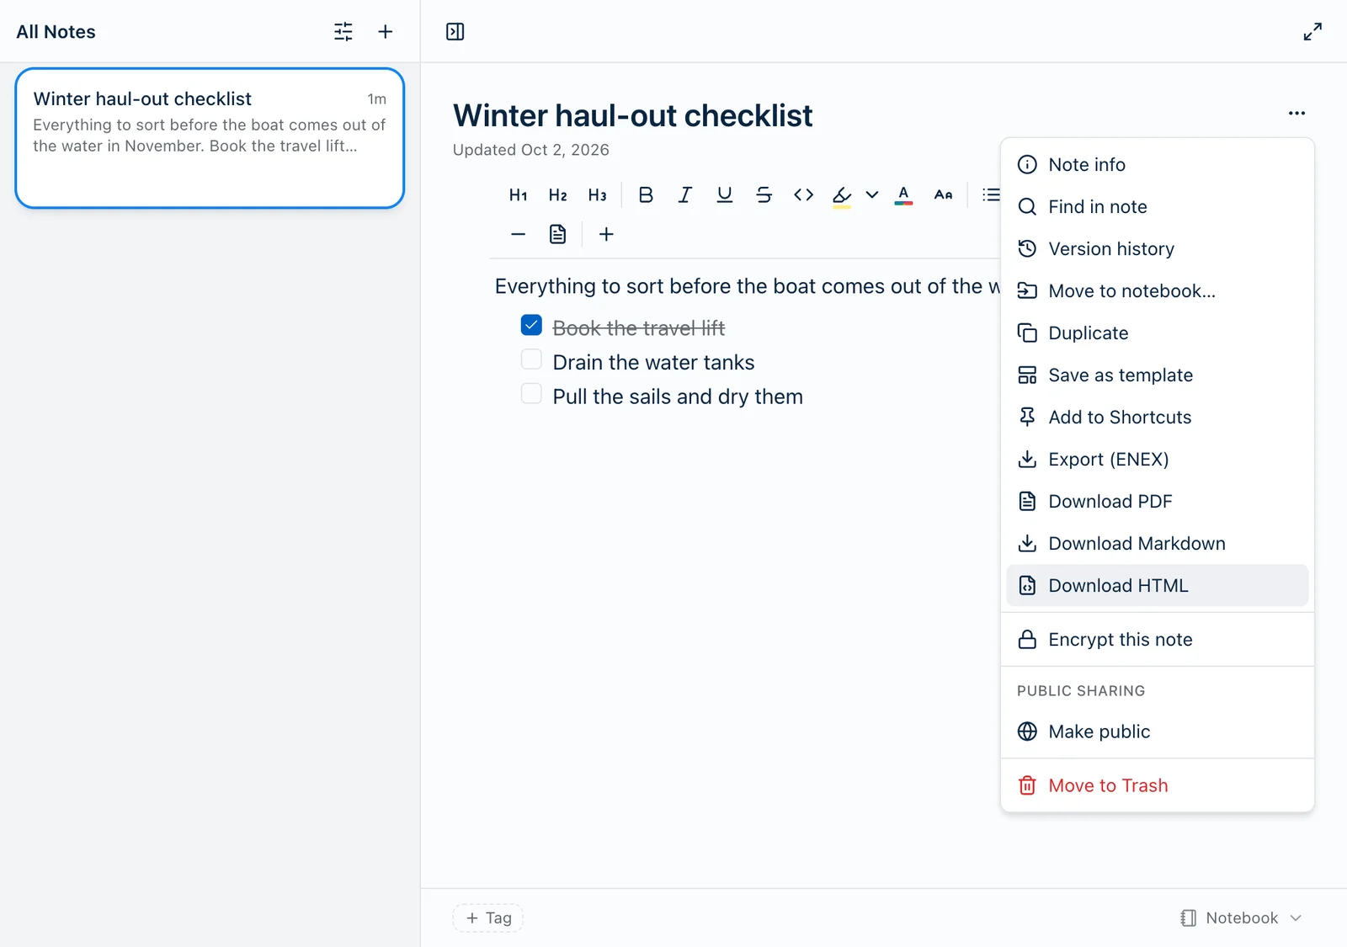The height and width of the screenshot is (947, 1347).
Task: Check 'Drain the water tanks' checkbox
Action: tap(531, 359)
